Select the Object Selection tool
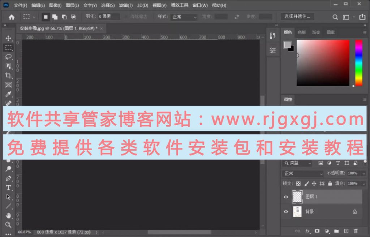 [x=8, y=66]
